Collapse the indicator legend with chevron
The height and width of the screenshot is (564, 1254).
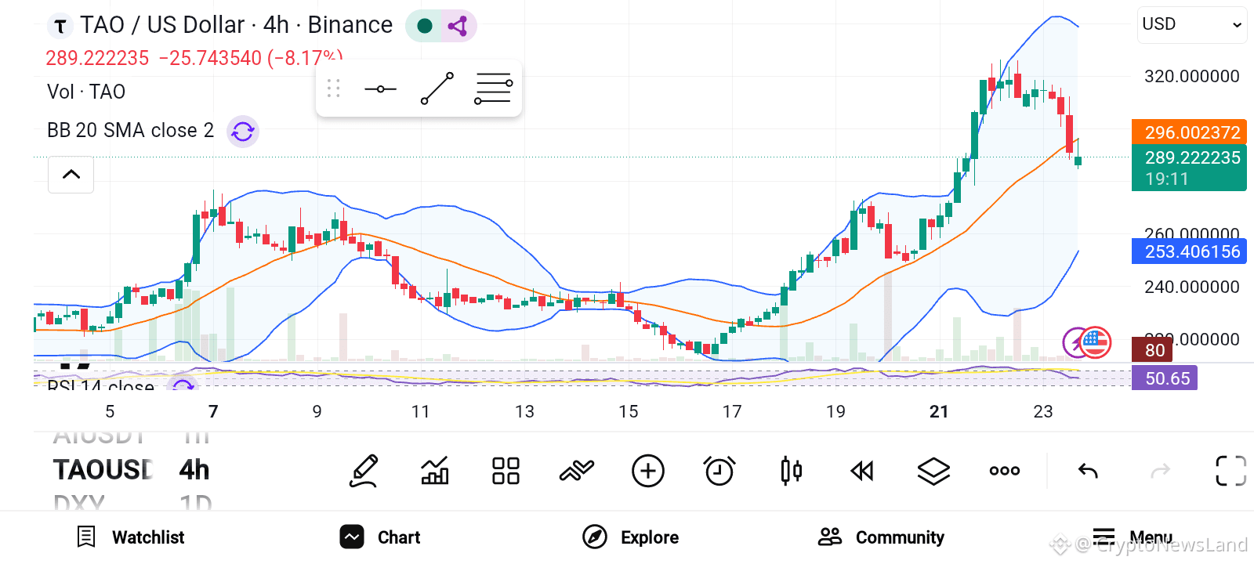click(x=71, y=174)
